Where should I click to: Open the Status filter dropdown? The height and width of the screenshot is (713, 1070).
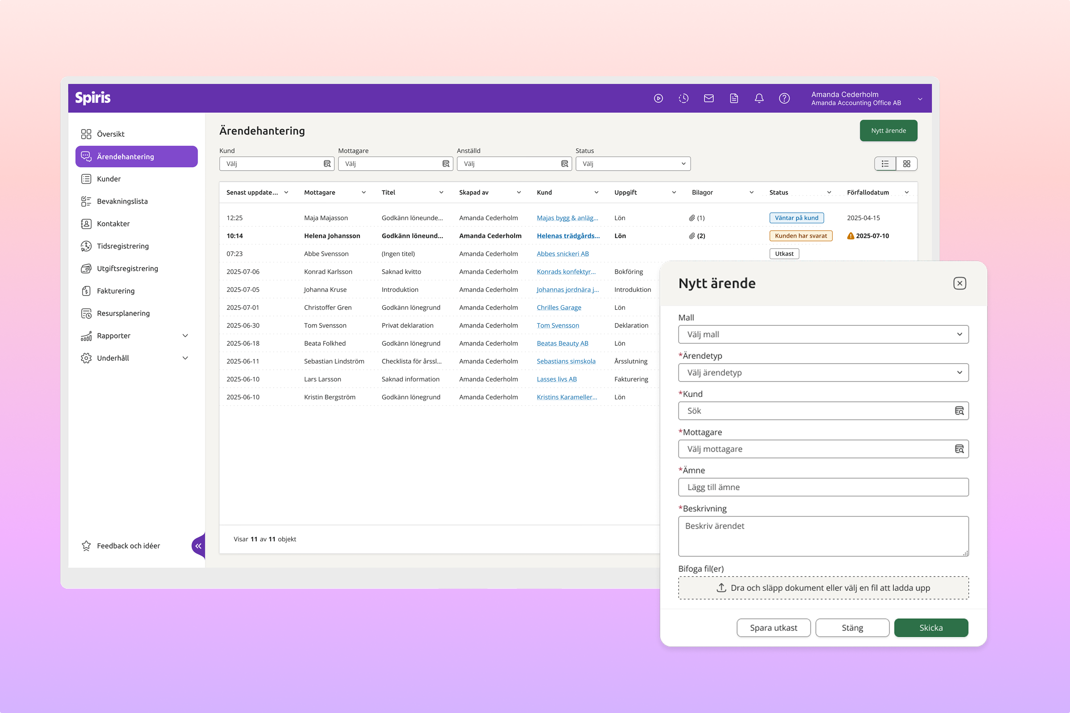[x=633, y=164]
